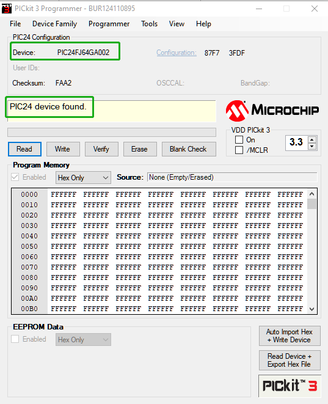328x404 pixels.
Task: Click first FFFFFF cell in row 0000
Action: point(64,194)
